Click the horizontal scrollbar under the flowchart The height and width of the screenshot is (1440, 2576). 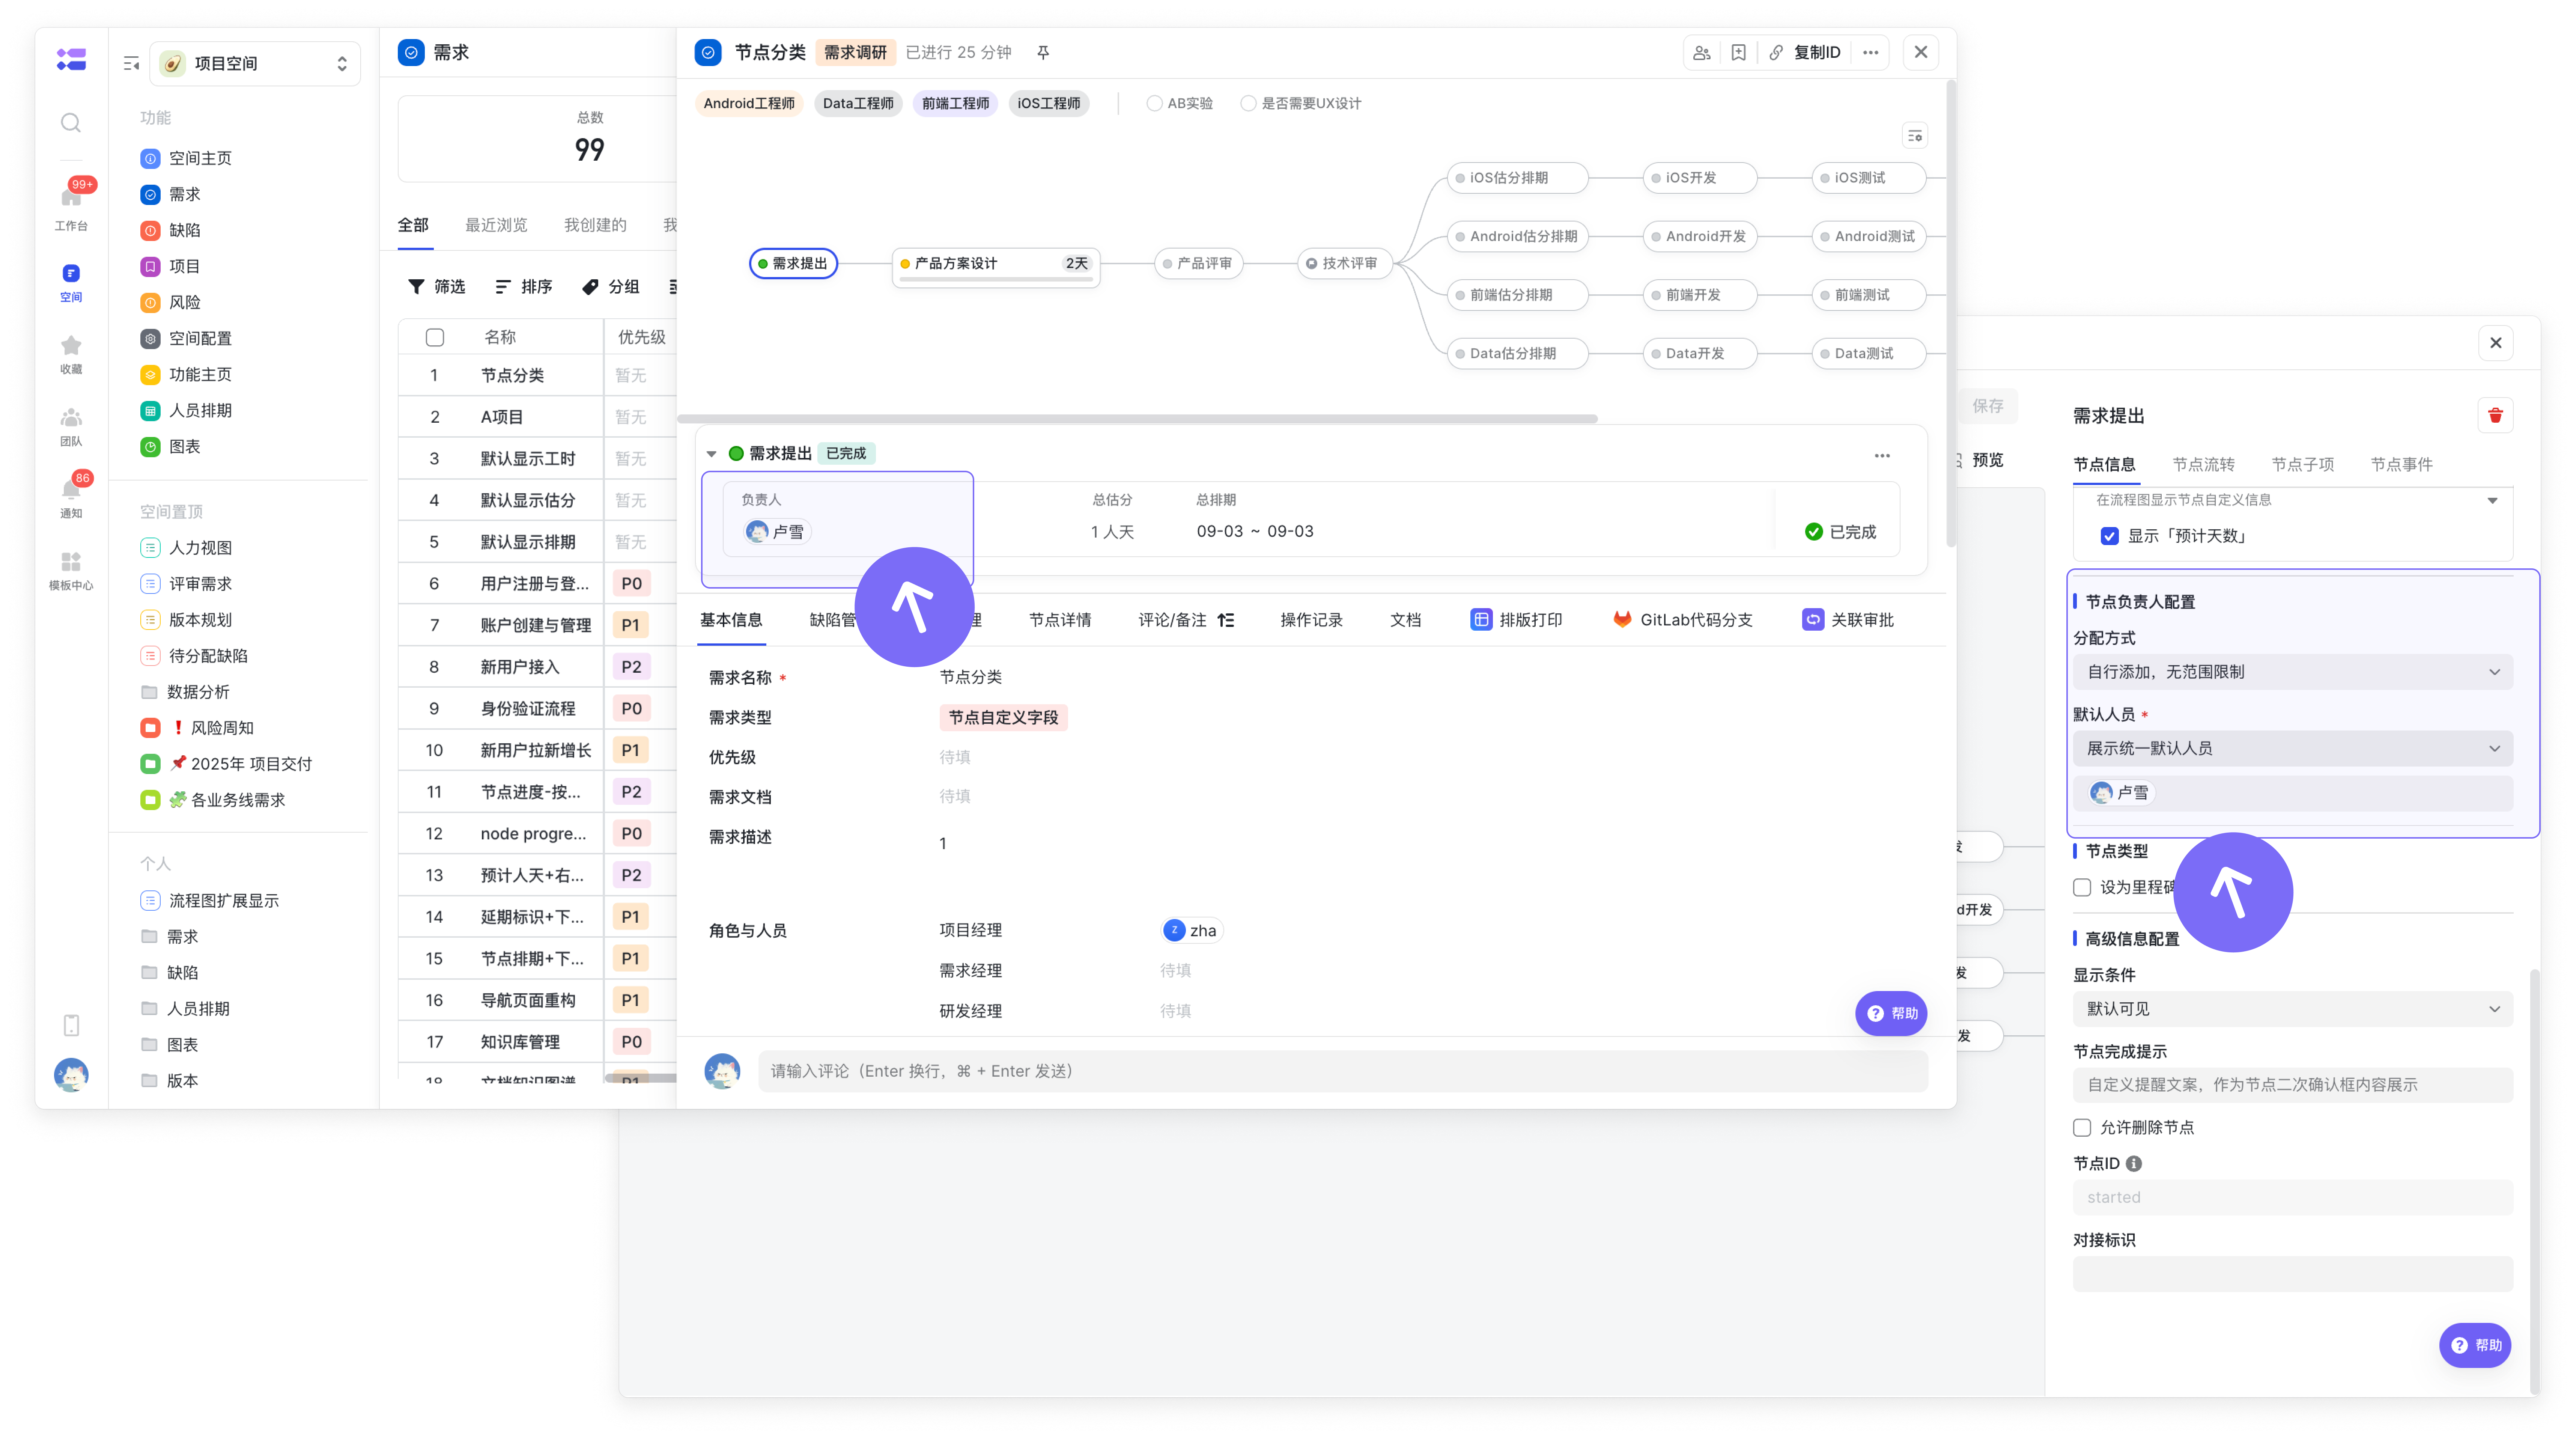[1138, 419]
